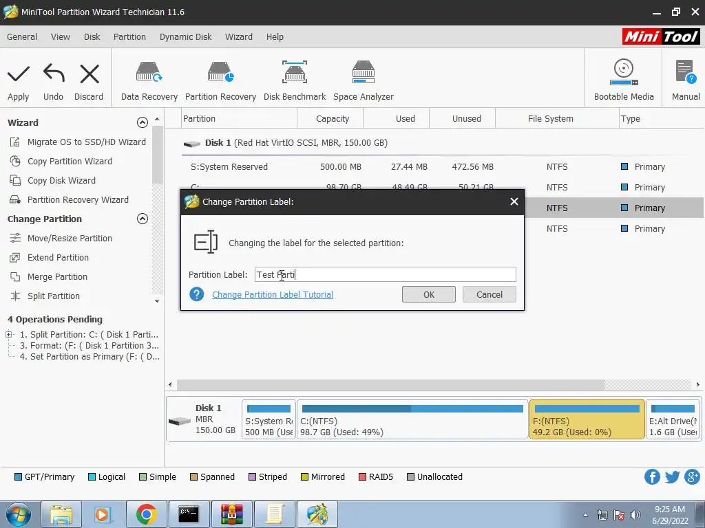
Task: Open the Wizard menu
Action: tap(239, 37)
